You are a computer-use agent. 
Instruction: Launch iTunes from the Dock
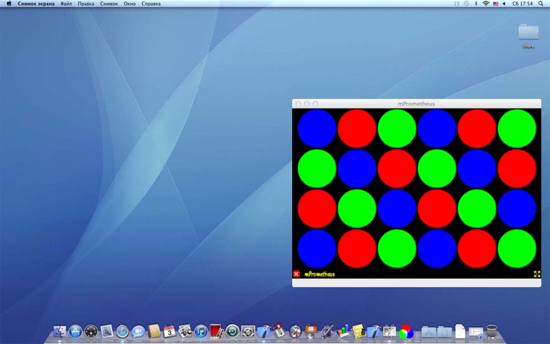(201, 331)
